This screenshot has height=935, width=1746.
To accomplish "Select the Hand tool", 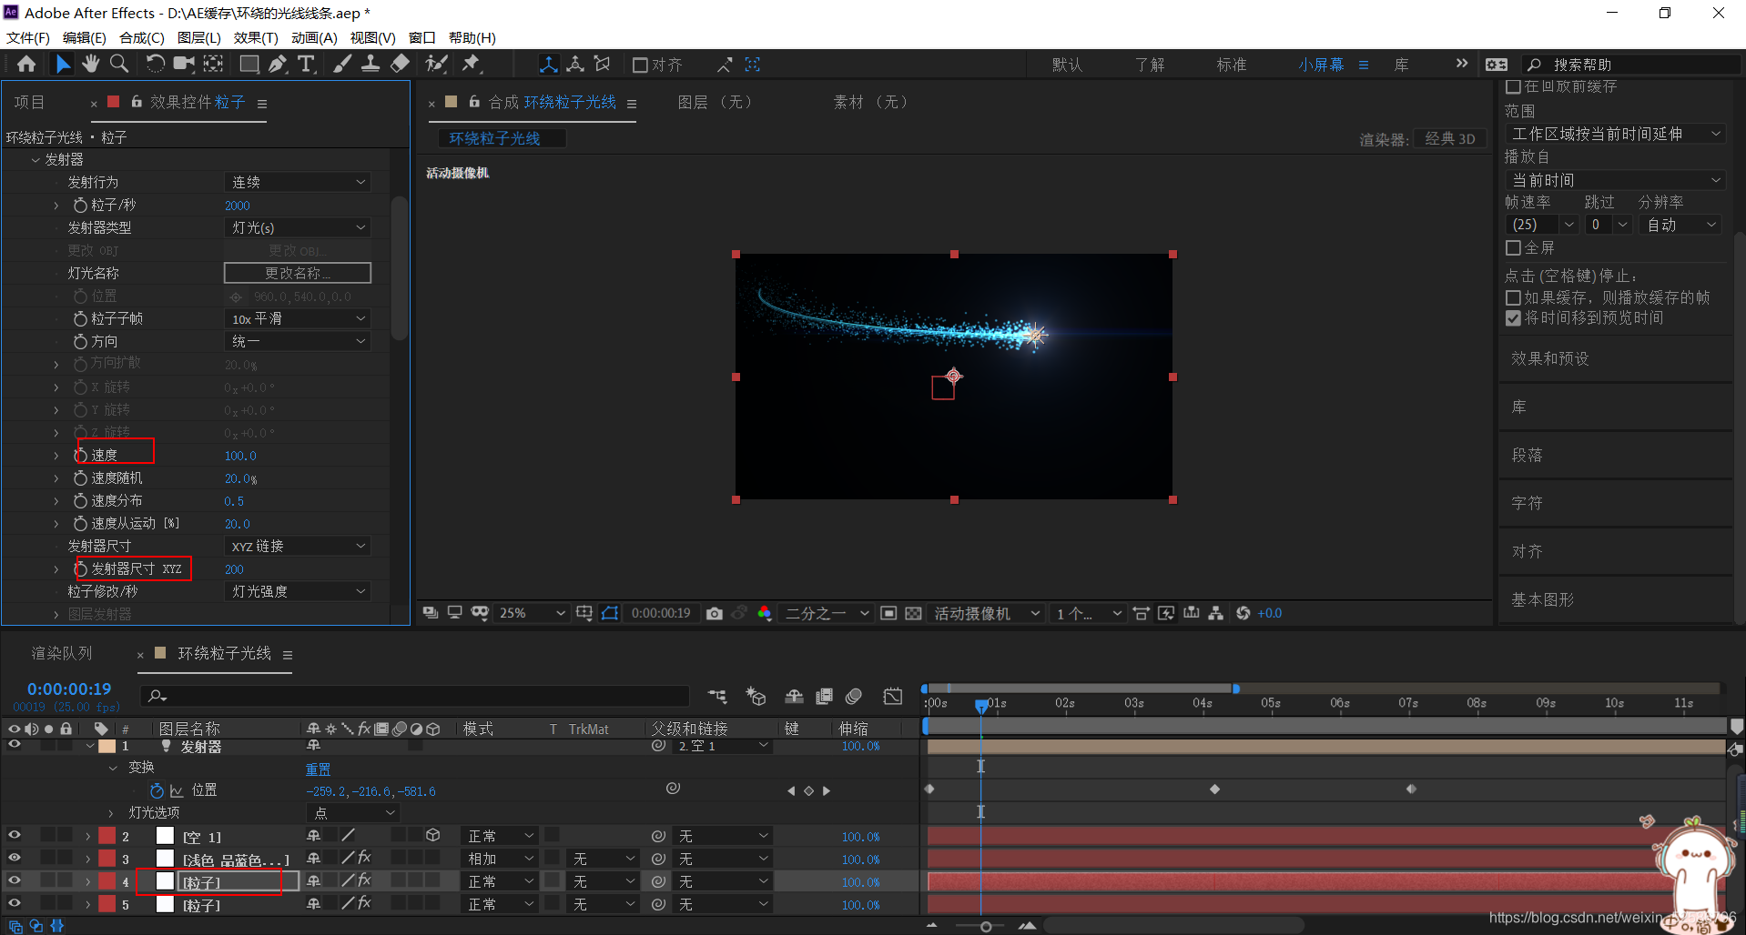I will click(x=90, y=64).
